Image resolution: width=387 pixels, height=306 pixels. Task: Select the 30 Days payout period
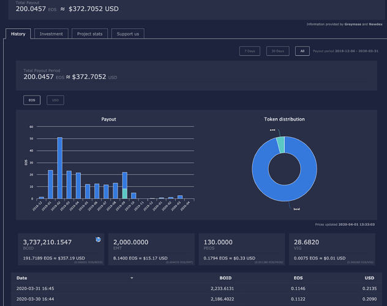[277, 51]
